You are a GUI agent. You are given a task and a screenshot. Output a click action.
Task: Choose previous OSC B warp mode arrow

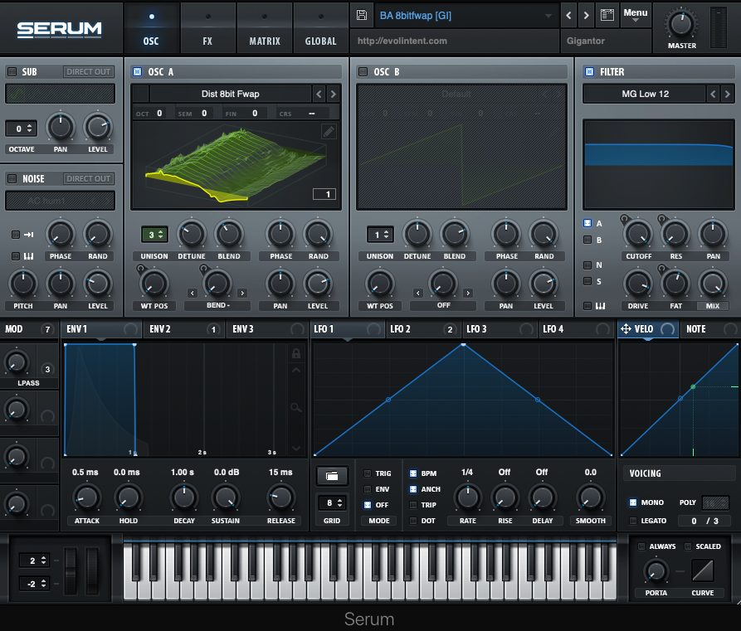coord(417,293)
